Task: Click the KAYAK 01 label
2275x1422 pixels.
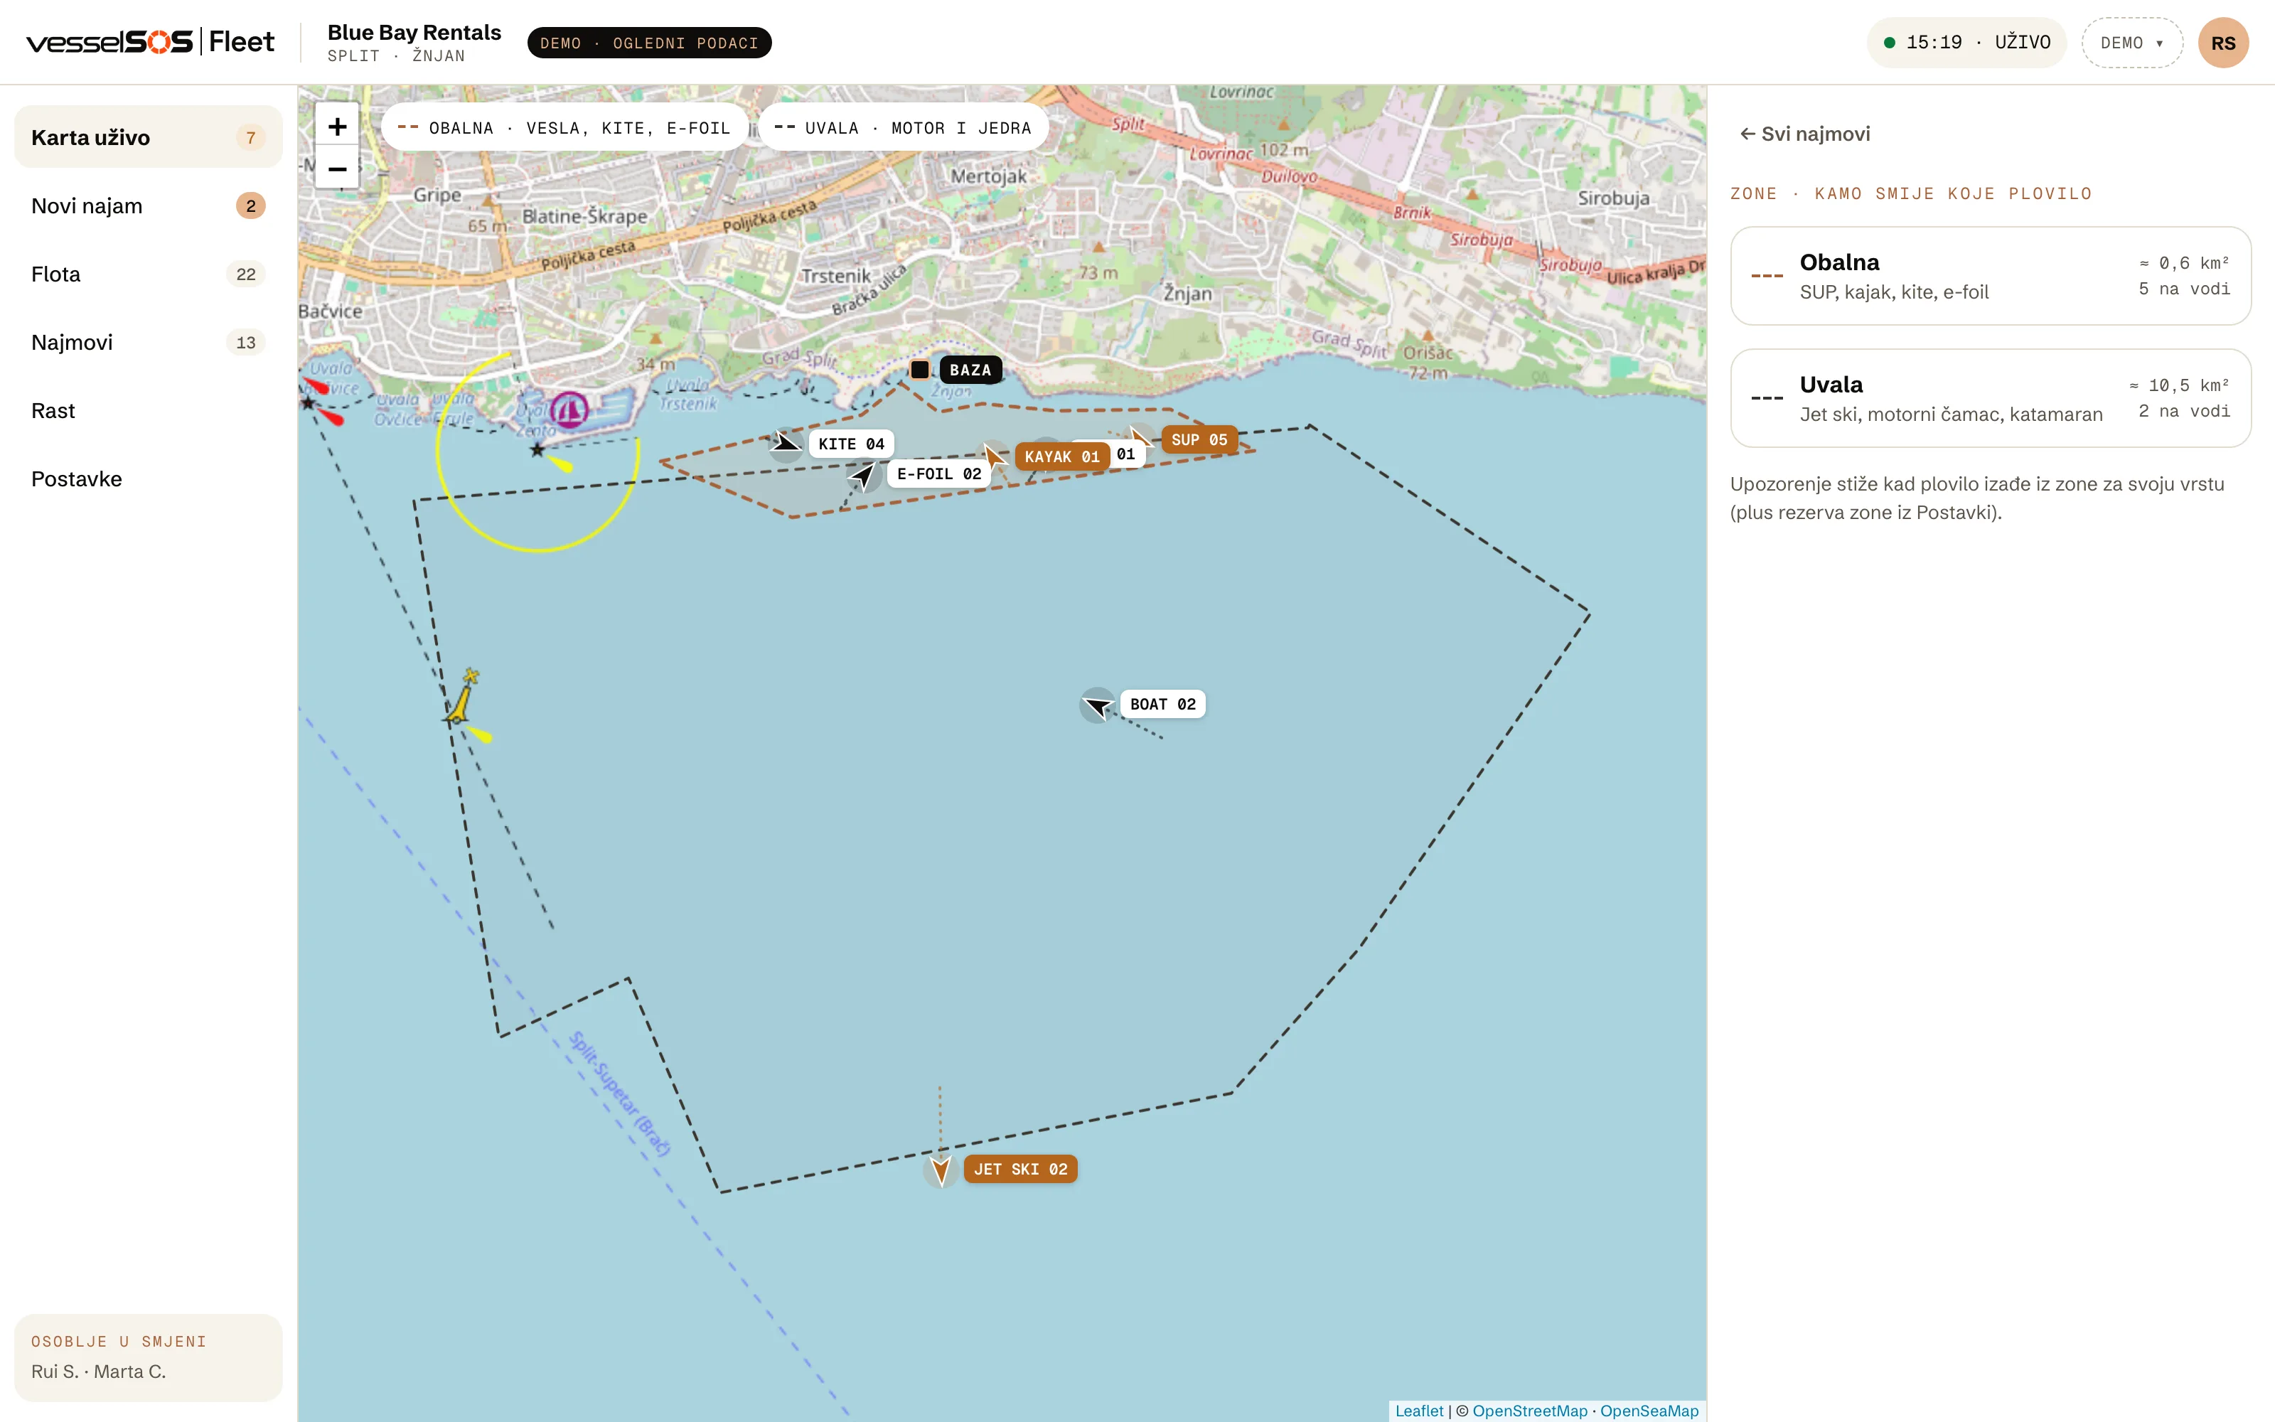Action: (1061, 457)
